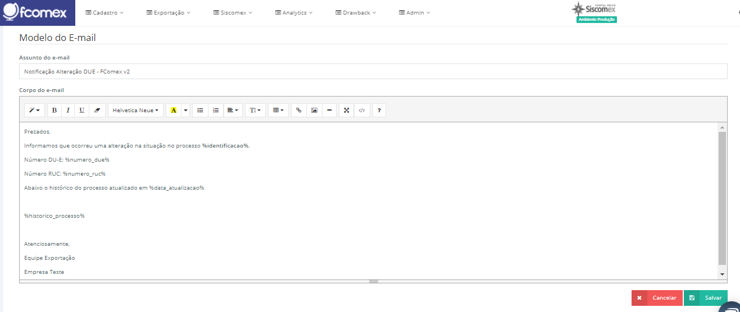Open the Drawback menu
740x312 pixels.
(x=356, y=12)
